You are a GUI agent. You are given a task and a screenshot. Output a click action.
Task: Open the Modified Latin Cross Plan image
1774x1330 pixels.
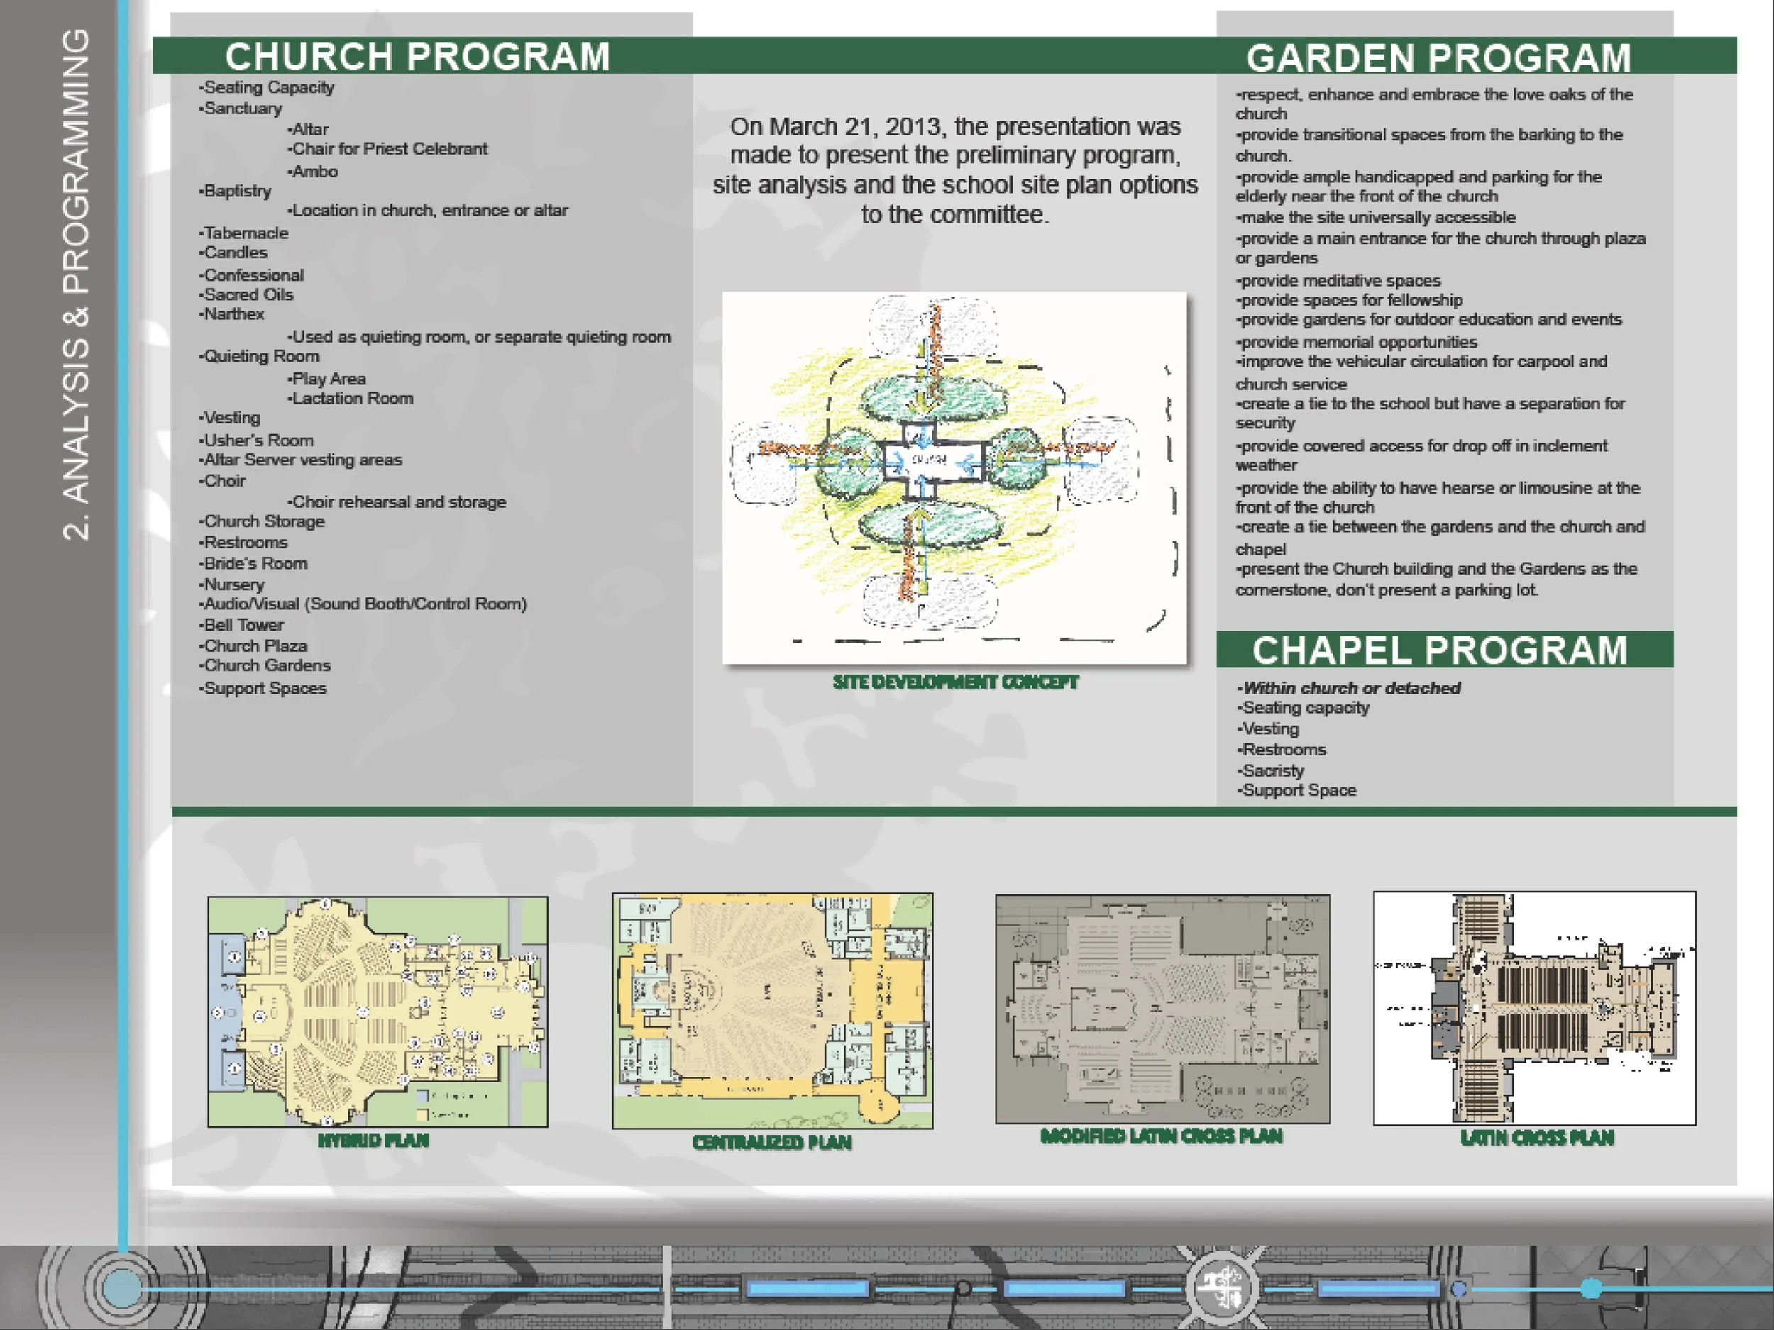point(1163,1009)
